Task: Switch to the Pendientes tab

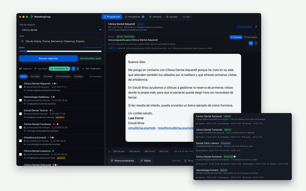Action: pyautogui.click(x=135, y=17)
